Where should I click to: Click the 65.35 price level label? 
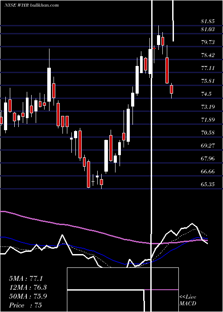coord(208,185)
